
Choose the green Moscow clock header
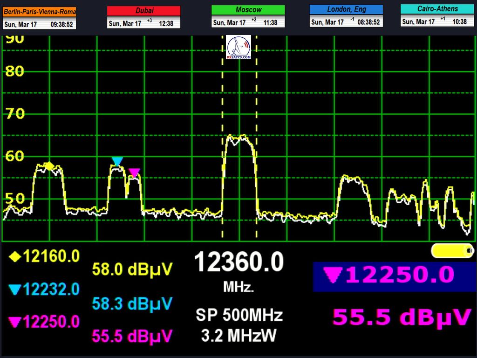(248, 10)
